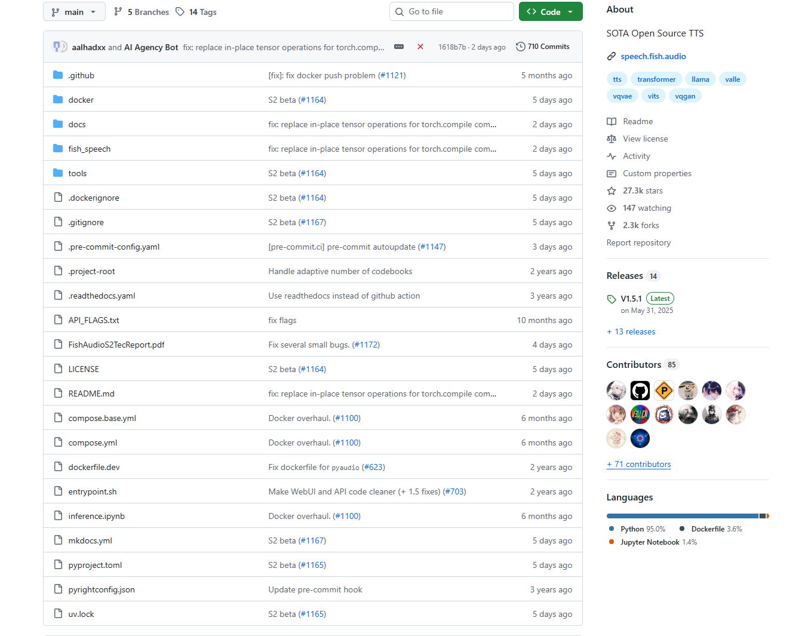View the 5 Branches link
Viewport: 805px width, 636px height.
[x=142, y=12]
